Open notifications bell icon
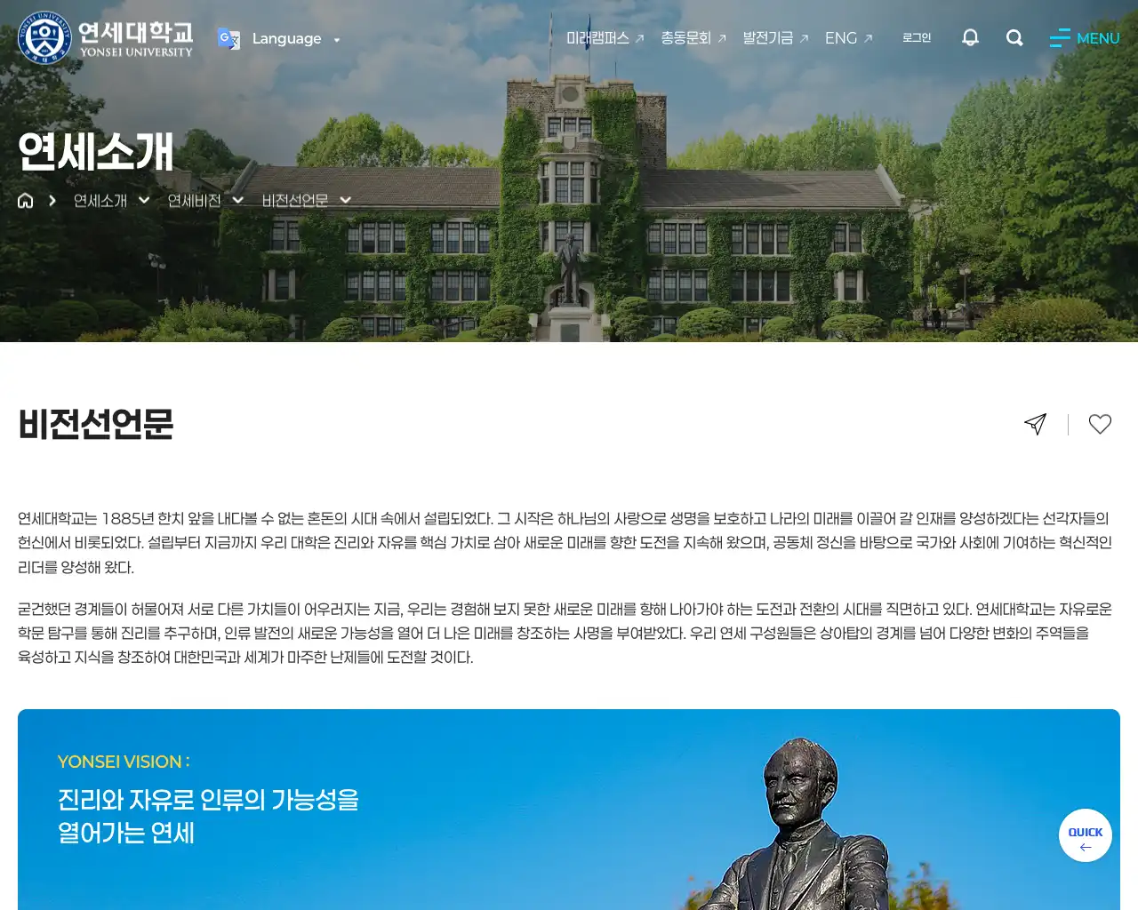This screenshot has width=1138, height=910. click(970, 37)
